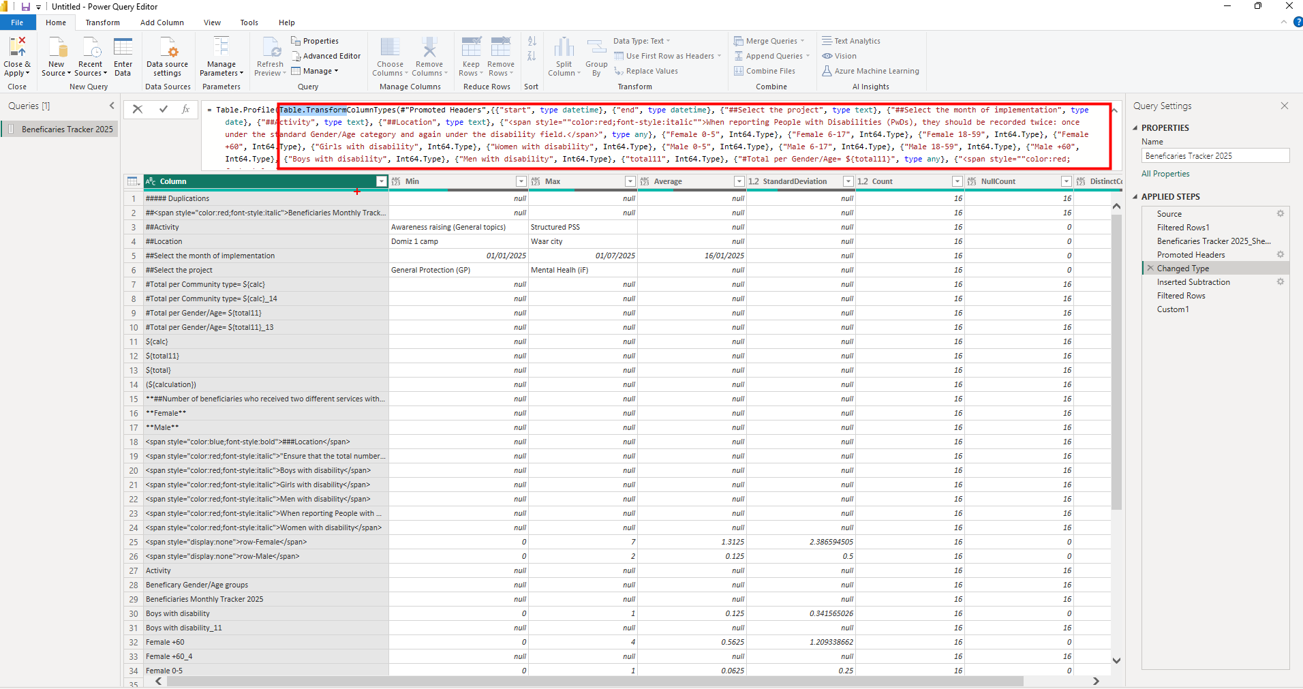Confirm formula with the checkmark button
Viewport: 1303px width, 689px height.
click(164, 109)
